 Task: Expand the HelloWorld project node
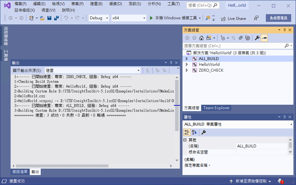(x=187, y=65)
